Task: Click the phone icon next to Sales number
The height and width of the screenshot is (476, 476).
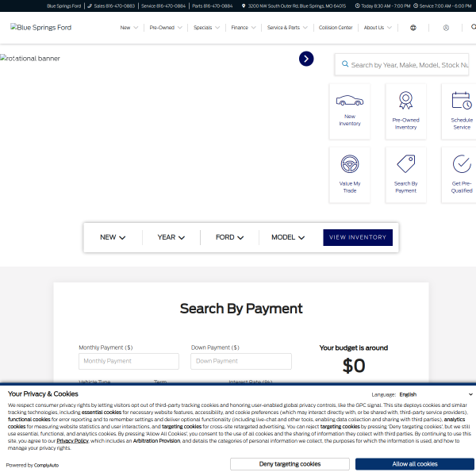Action: pyautogui.click(x=90, y=6)
